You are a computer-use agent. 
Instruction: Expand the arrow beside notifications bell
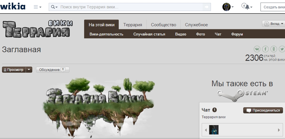(x=251, y=7)
